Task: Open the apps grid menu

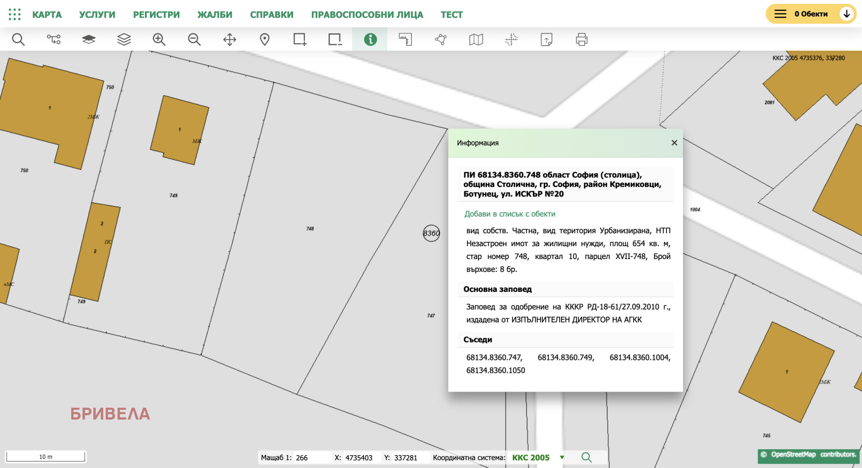Action: point(15,15)
